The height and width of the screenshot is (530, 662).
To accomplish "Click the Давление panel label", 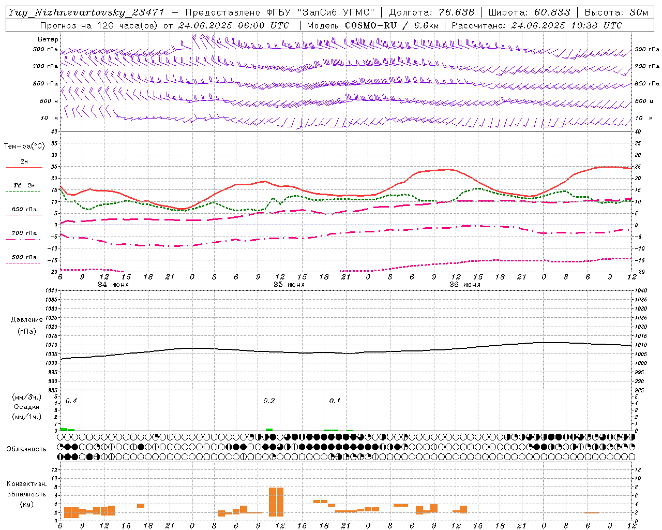I will pyautogui.click(x=27, y=320).
